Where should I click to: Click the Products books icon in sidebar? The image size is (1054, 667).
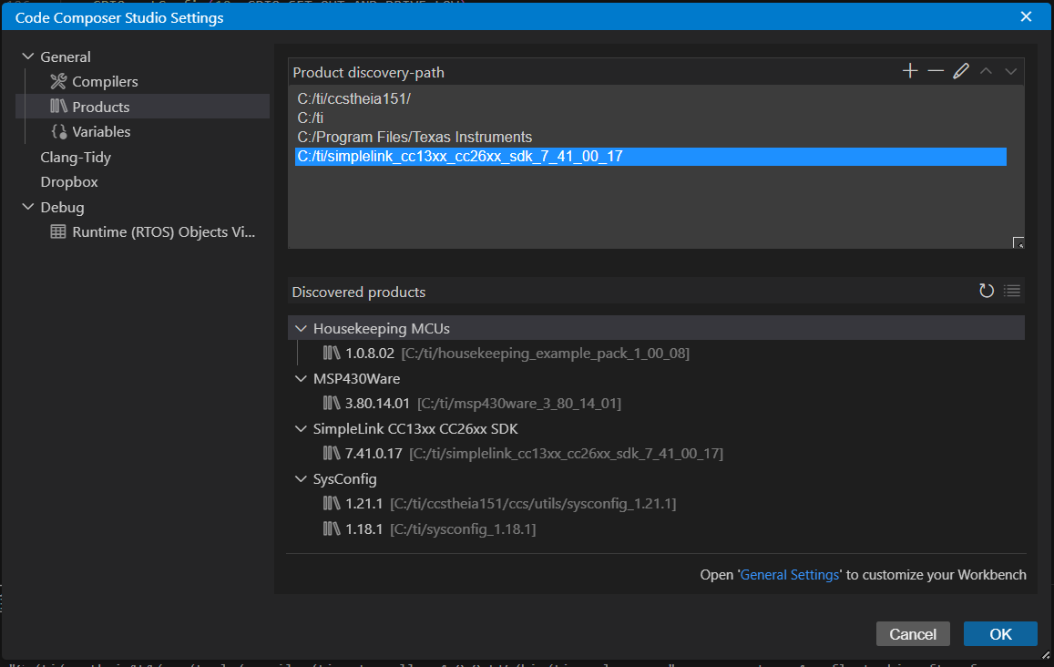(x=58, y=107)
